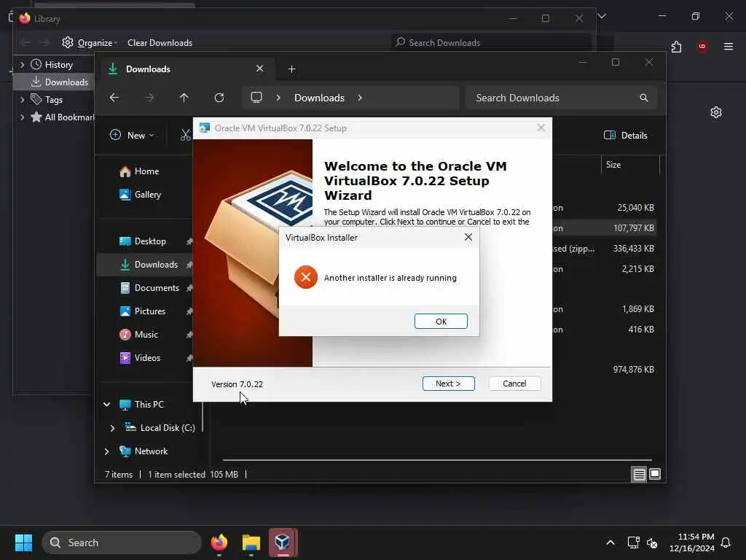
Task: Expand History in Library sidebar
Action: click(22, 64)
